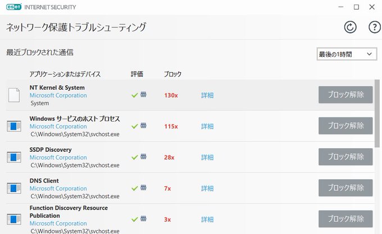
Task: Click ブロック解除 for SSDP Discovery
Action: 345,157
